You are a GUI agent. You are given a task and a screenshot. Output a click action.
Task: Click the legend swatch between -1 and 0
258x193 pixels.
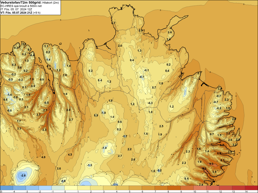click(x=58, y=188)
